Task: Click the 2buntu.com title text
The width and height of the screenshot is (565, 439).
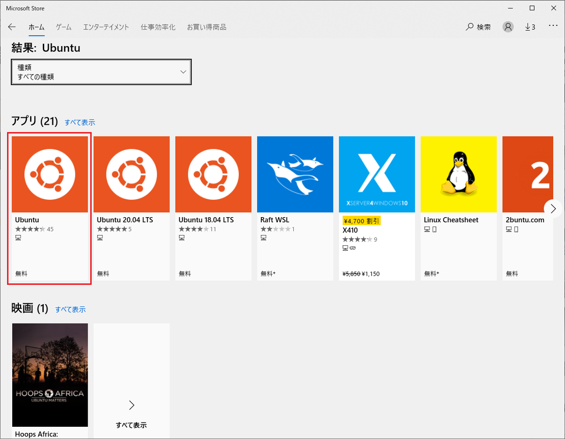Action: 525,220
